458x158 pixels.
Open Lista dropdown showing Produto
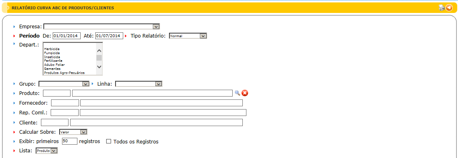point(47,151)
